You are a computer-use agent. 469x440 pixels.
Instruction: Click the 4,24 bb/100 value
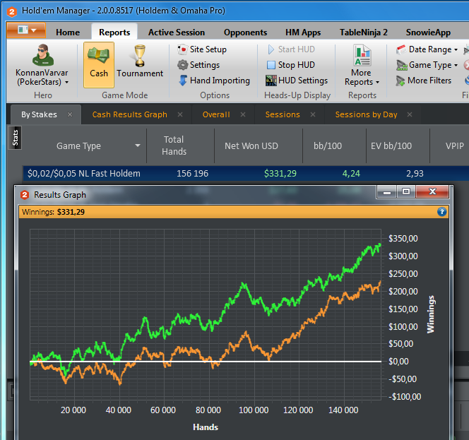(351, 174)
